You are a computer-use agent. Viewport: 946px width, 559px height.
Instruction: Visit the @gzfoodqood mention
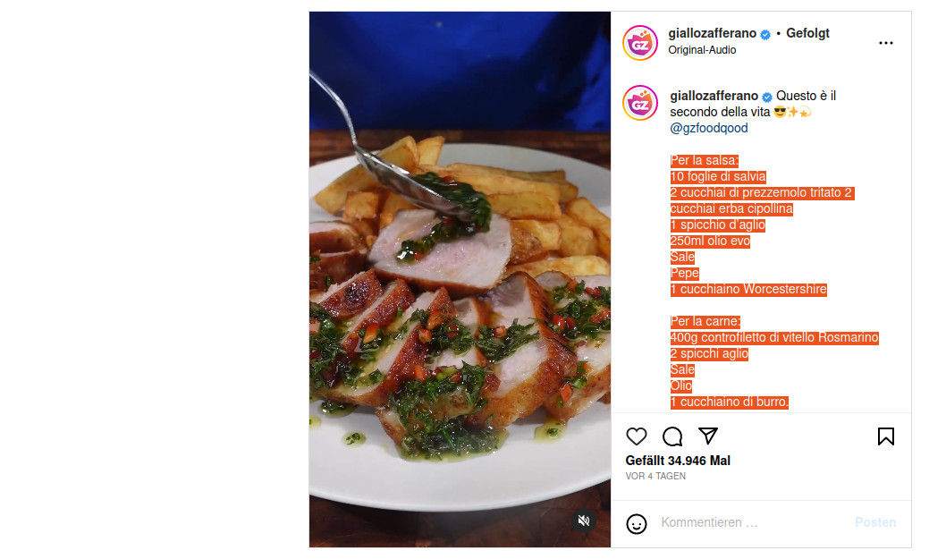(709, 128)
